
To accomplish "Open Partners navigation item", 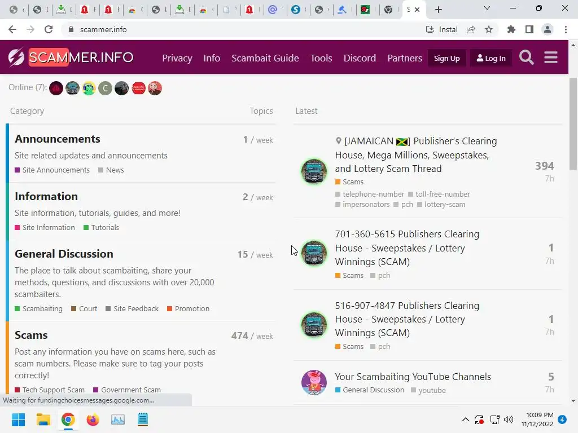I will coord(404,58).
